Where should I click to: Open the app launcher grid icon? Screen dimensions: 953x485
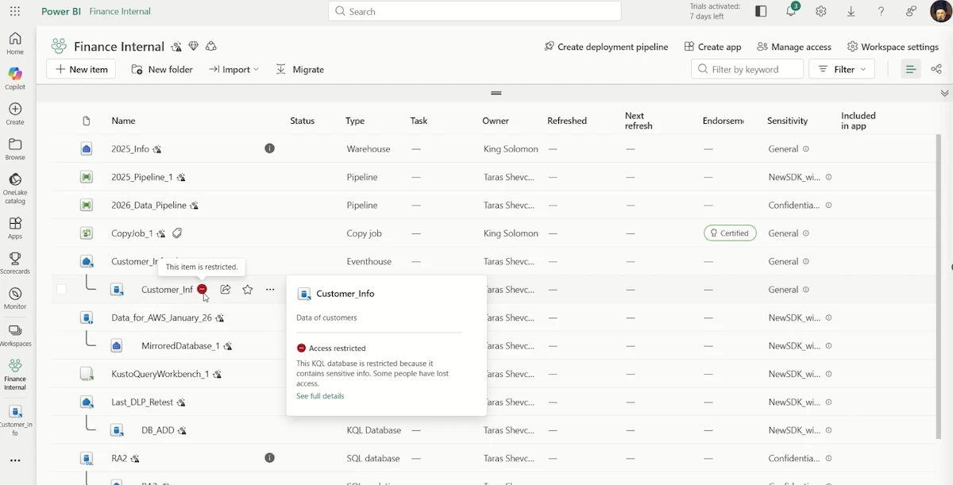(15, 11)
